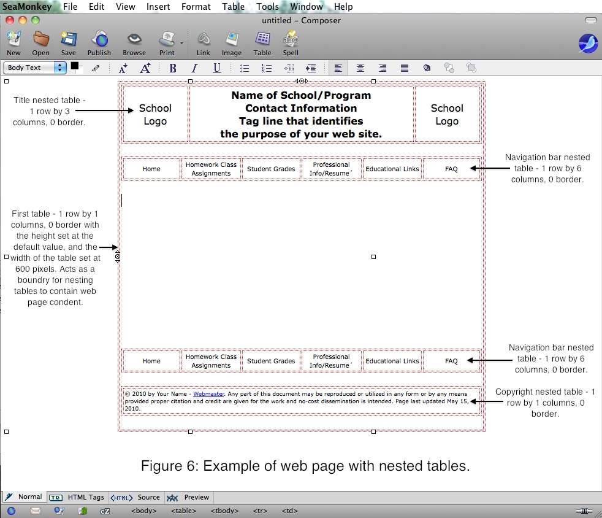Toggle Italic formatting
Screen dimensions: 602x518
pos(195,68)
